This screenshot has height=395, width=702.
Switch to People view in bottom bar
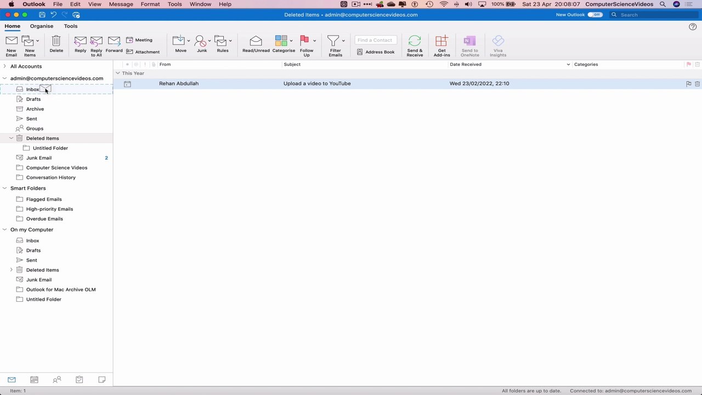56,380
